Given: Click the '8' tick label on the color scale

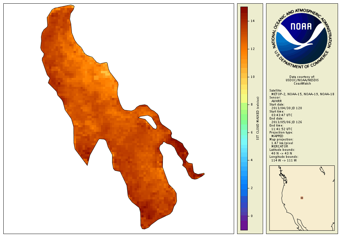Looking at the screenshot, I should tap(252, 105).
